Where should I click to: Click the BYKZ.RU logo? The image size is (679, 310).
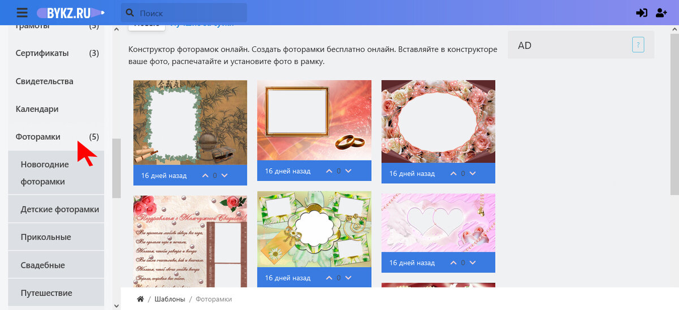(71, 12)
